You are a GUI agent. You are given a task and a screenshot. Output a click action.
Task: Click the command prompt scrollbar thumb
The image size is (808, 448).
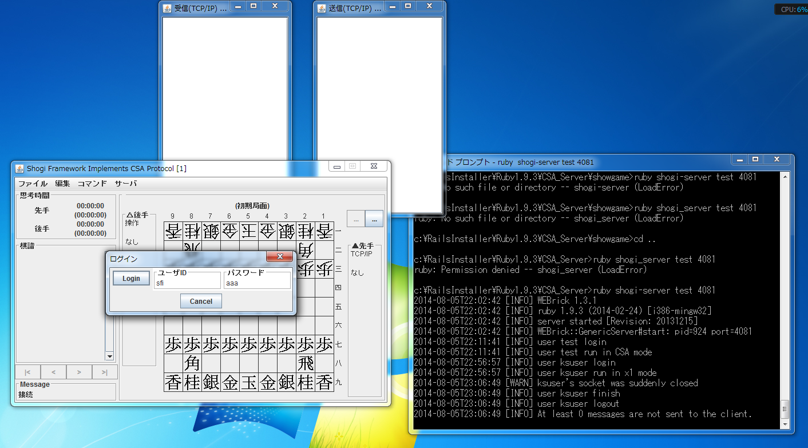[785, 409]
